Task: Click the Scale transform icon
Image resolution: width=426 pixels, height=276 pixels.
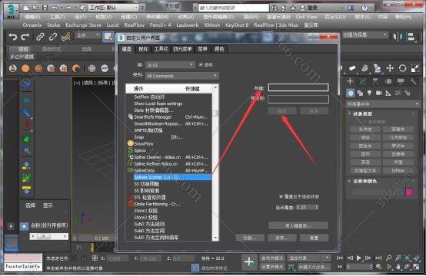Action: click(415, 68)
